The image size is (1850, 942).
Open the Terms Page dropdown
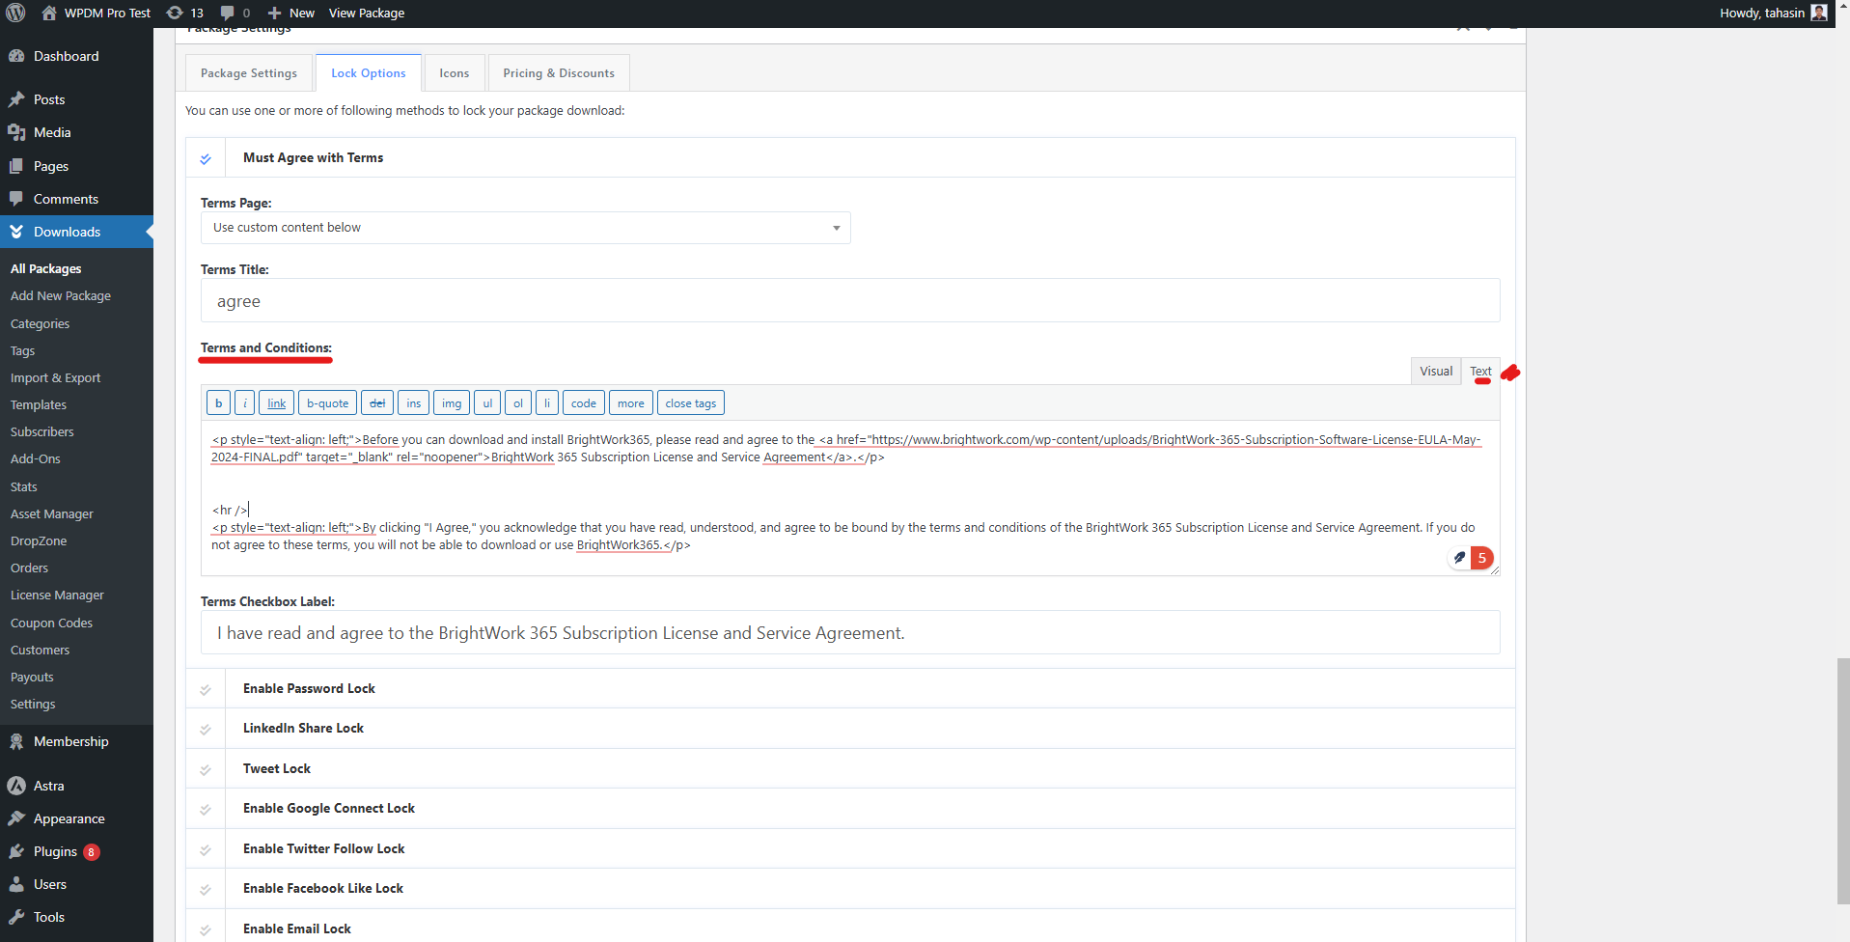pyautogui.click(x=526, y=228)
